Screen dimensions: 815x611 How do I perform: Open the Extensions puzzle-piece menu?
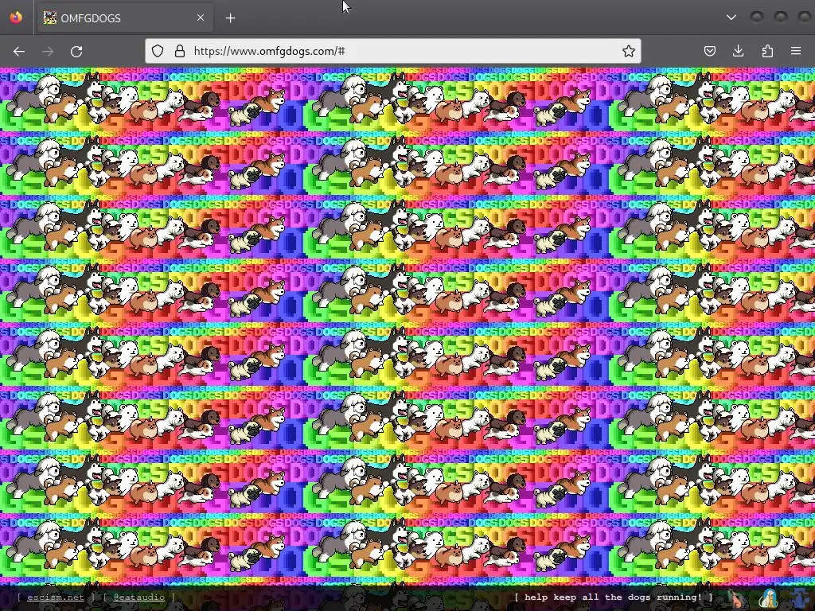tap(767, 51)
